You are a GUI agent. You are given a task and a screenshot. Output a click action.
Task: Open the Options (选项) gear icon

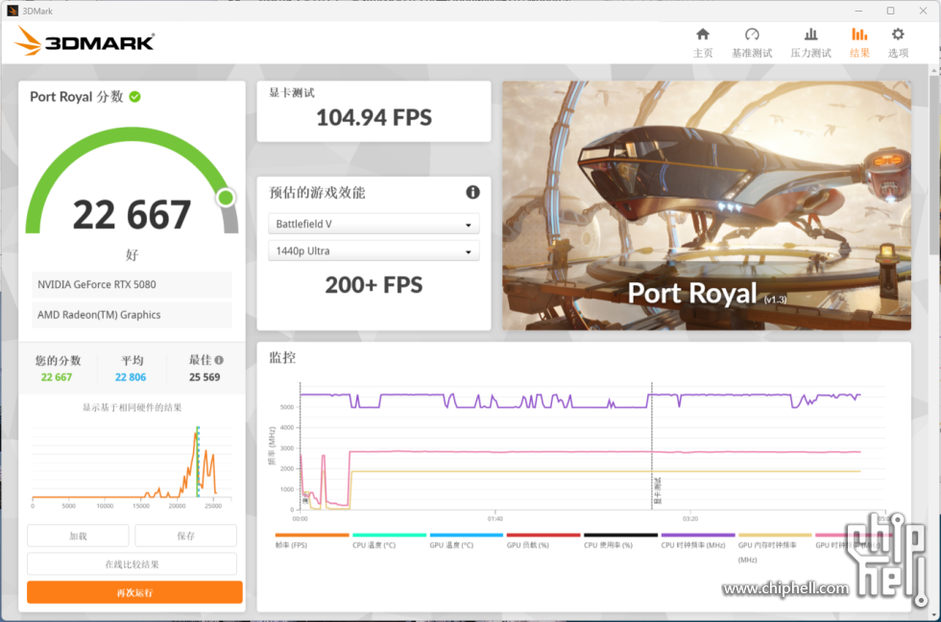[898, 35]
